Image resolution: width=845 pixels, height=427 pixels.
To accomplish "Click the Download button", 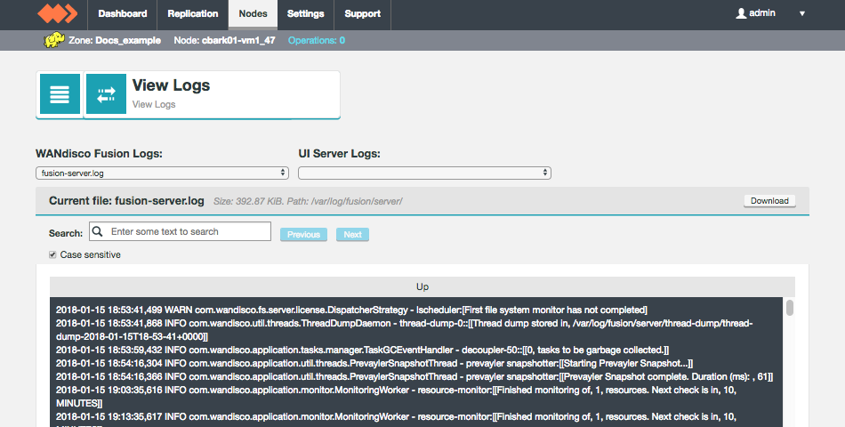I will [769, 200].
